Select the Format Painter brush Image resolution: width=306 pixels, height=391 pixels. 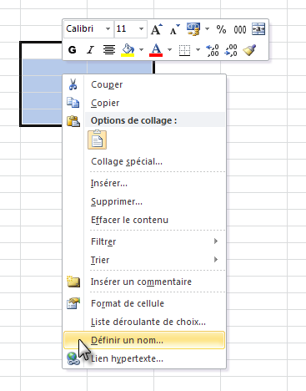point(249,50)
